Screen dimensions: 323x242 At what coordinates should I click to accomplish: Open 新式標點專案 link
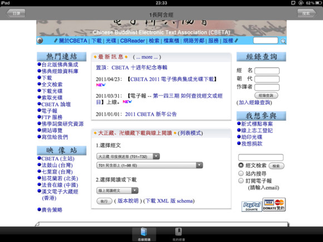coord(257,124)
